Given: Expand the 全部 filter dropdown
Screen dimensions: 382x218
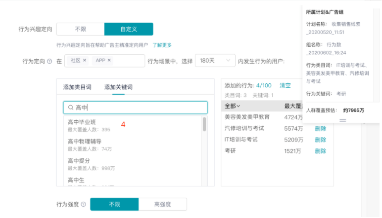Looking at the screenshot, I should [x=232, y=106].
